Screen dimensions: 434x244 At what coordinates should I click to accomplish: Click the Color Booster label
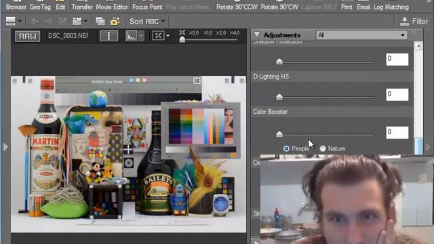pos(270,112)
